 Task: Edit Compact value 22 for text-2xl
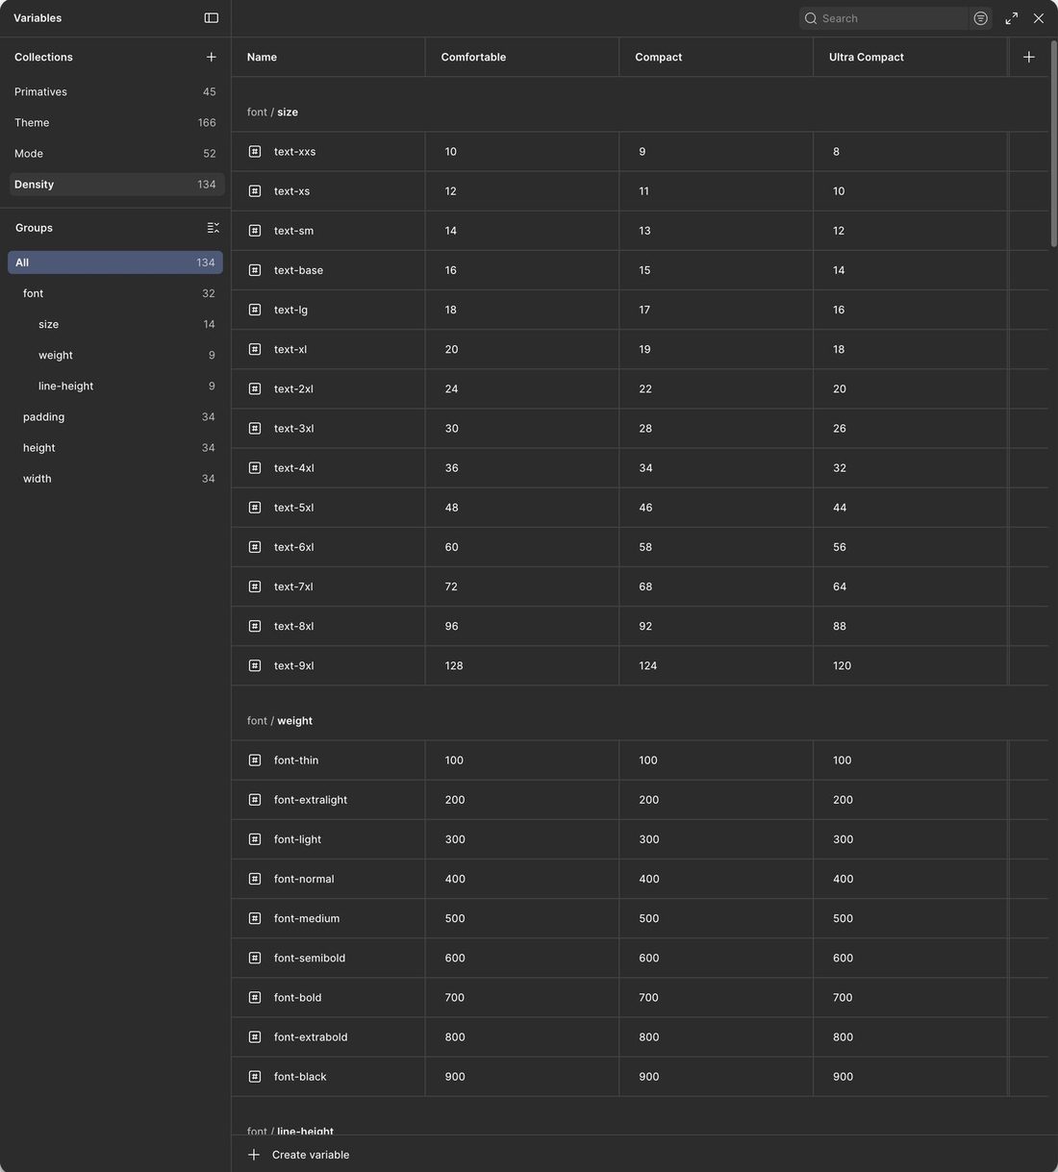717,388
